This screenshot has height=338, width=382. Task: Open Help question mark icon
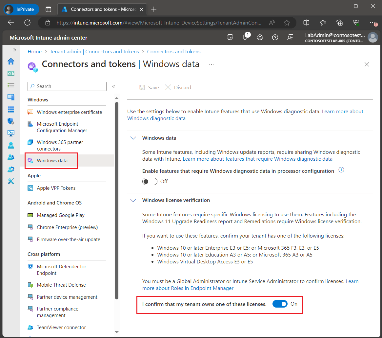(x=275, y=37)
